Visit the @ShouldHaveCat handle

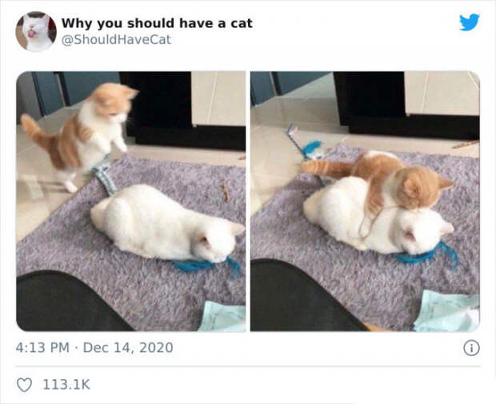click(x=116, y=40)
